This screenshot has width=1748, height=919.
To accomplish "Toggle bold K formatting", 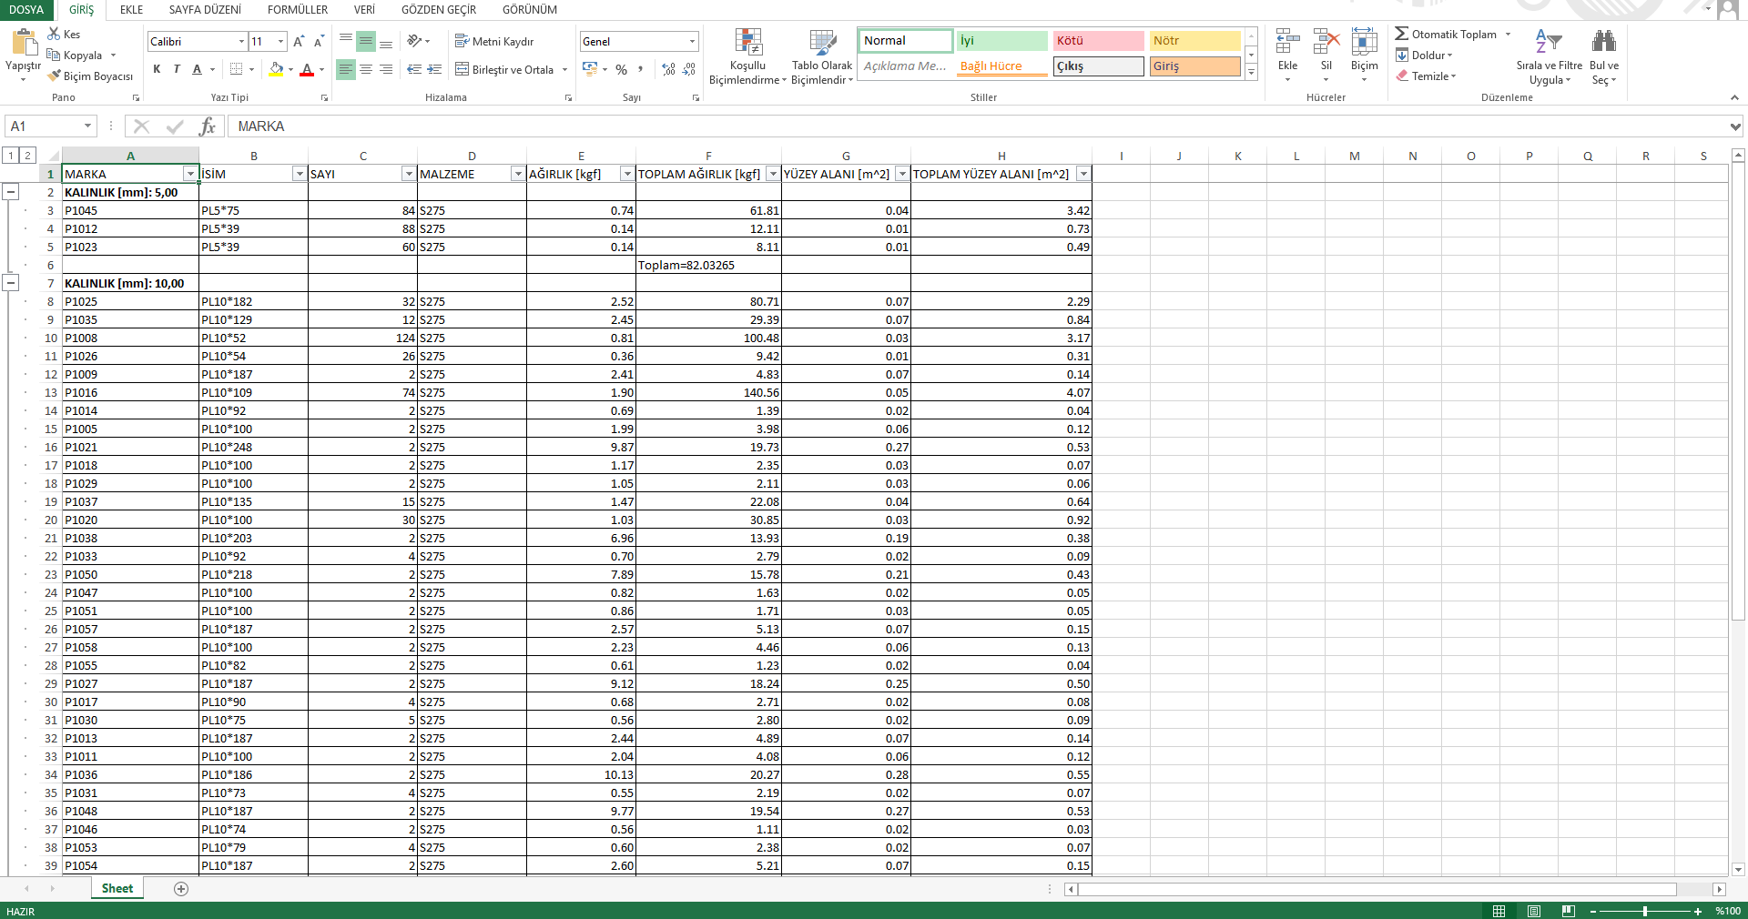I will 157,69.
